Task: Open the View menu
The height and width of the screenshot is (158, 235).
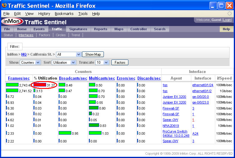Action: coord(29,14)
